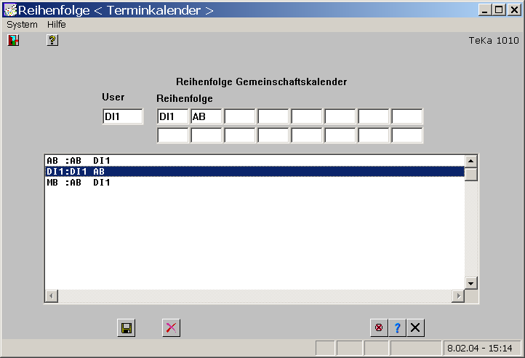Click the second Reihenfolge field with AB

coord(206,116)
